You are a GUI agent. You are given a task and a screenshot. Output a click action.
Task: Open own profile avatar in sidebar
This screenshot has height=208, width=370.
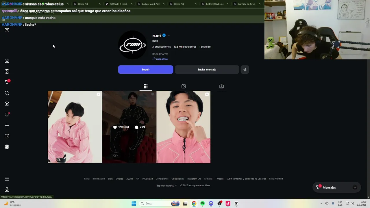7,147
